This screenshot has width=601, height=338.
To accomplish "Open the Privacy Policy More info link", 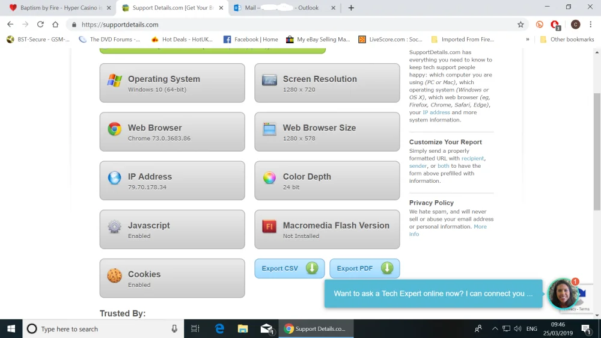I will point(448,230).
